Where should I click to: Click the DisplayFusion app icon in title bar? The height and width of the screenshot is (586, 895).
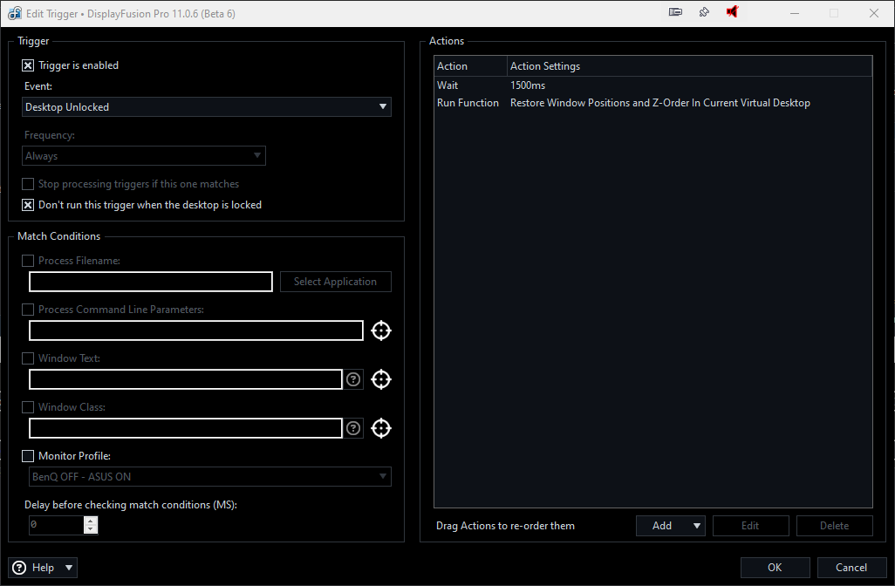[x=14, y=13]
